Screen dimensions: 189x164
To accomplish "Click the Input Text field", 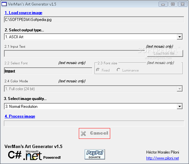I will tap(75, 54).
